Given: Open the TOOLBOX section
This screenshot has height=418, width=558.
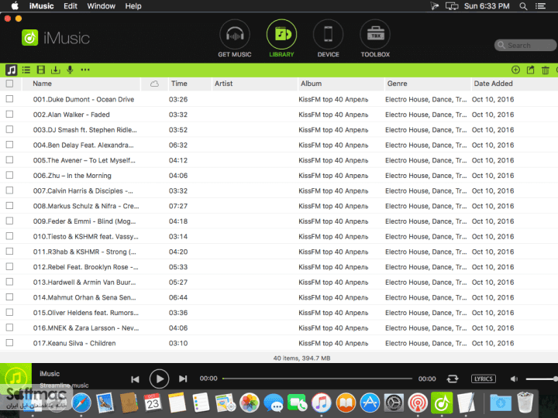Looking at the screenshot, I should [375, 39].
